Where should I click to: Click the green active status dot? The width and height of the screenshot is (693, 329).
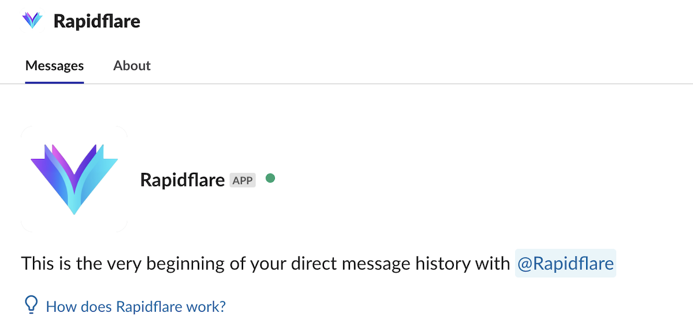[x=270, y=179]
